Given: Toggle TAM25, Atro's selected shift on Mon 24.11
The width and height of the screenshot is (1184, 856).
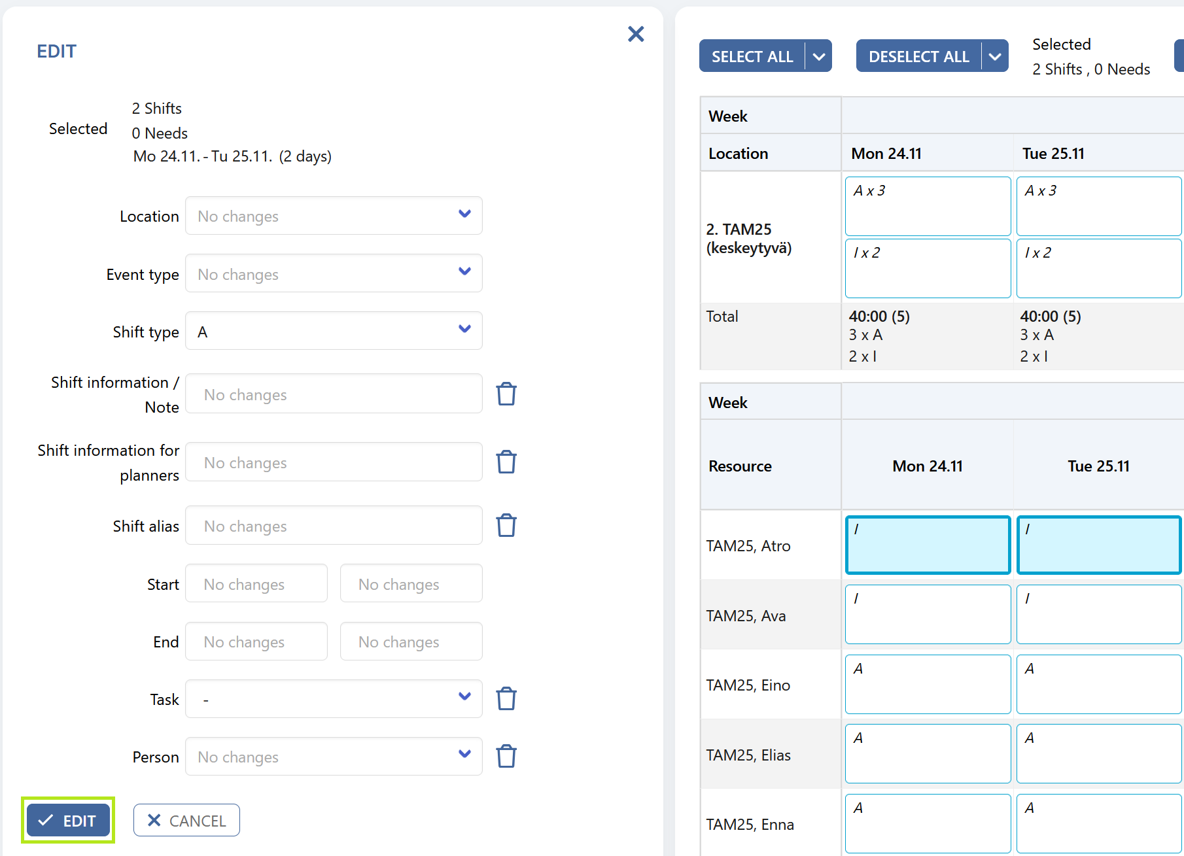Looking at the screenshot, I should click(928, 545).
